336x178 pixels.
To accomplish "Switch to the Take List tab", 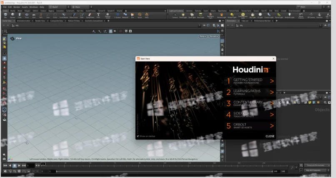I will [245, 21].
